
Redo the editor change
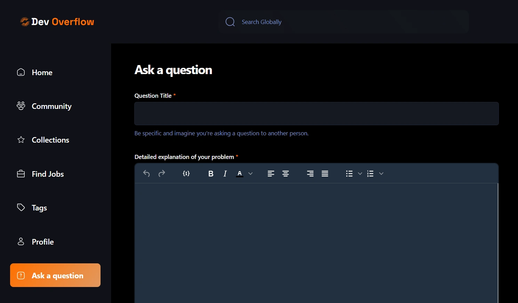pos(162,173)
